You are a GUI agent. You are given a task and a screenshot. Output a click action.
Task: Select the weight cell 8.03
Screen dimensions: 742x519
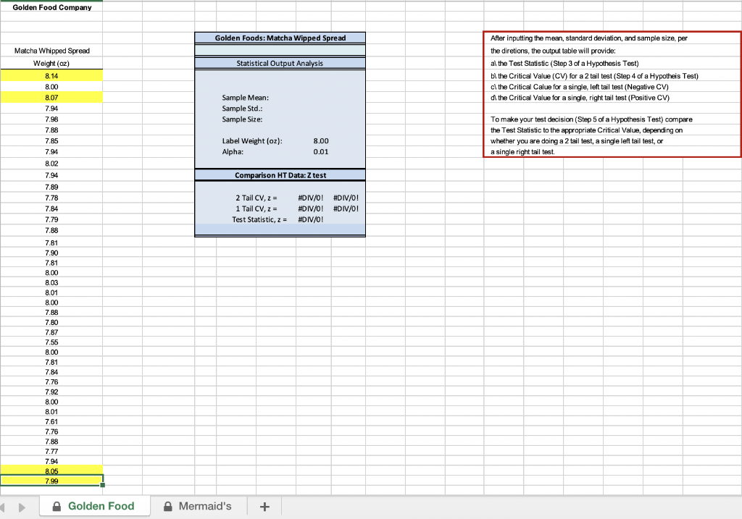[51, 282]
